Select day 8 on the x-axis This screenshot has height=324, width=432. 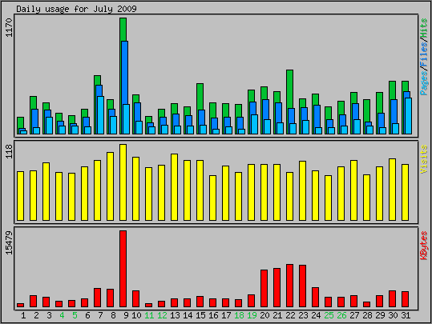pos(113,315)
